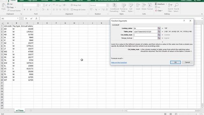
Task: Click the Align Left icon
Action: (54, 10)
